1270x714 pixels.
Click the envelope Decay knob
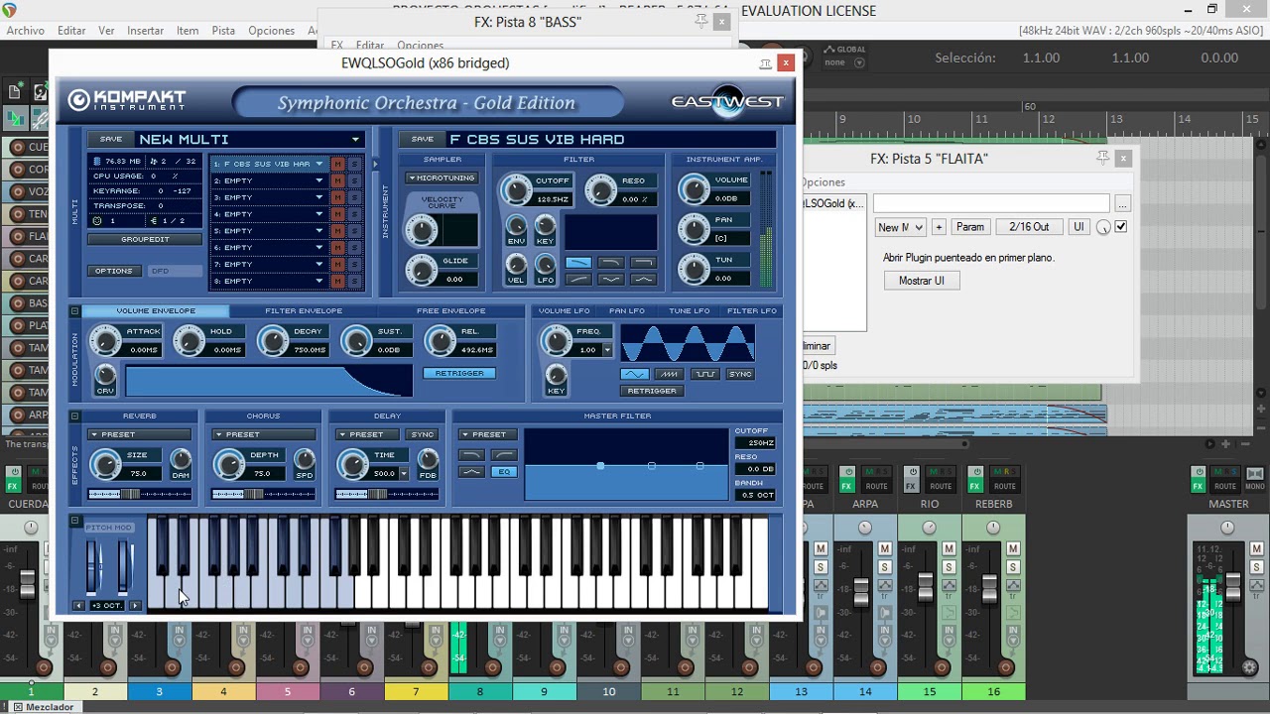273,341
